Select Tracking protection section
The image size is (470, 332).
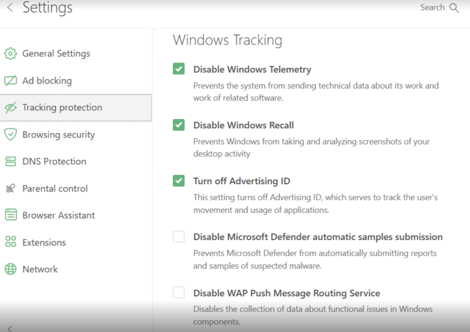click(76, 107)
